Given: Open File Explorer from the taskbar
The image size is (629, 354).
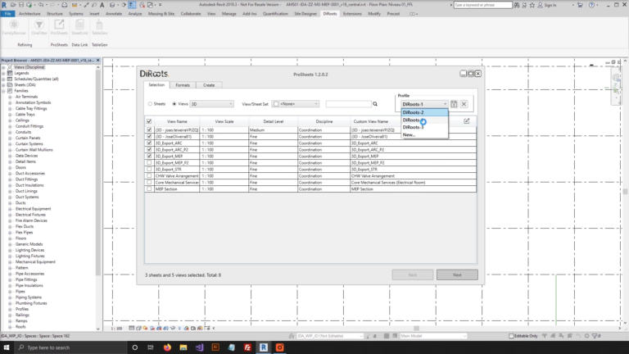Looking at the screenshot, I should click(183, 347).
